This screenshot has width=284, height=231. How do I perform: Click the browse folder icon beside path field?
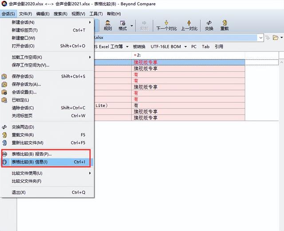pos(276,38)
